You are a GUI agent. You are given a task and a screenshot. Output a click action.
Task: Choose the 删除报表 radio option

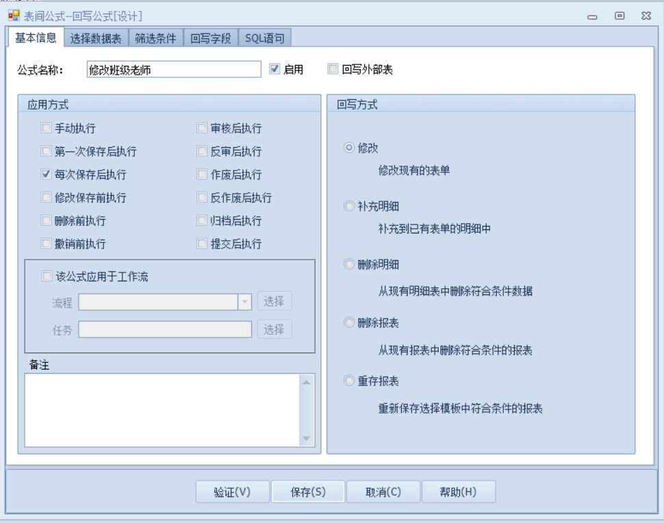349,323
